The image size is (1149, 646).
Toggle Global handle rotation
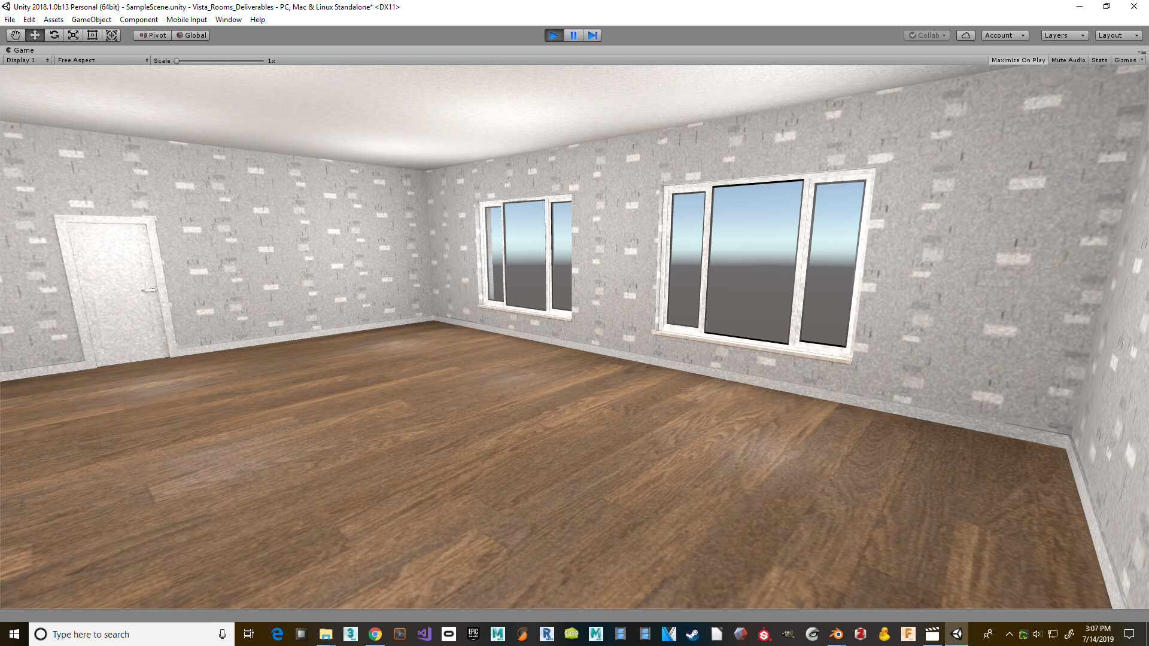pyautogui.click(x=191, y=35)
